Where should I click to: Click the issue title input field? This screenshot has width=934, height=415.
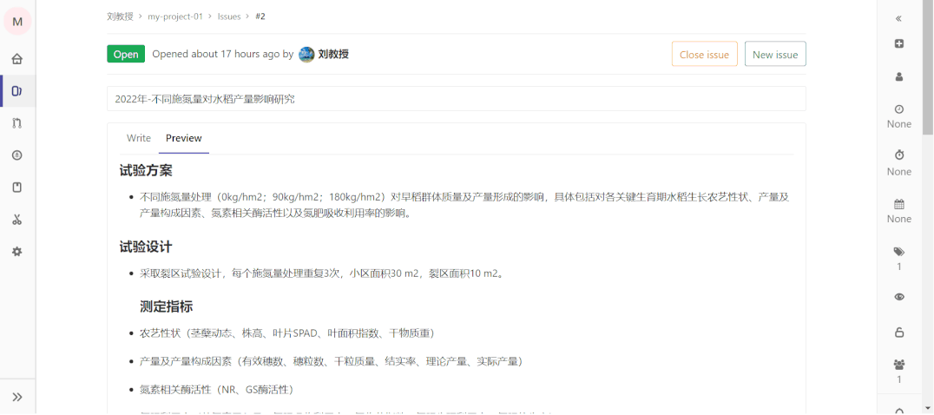(457, 99)
